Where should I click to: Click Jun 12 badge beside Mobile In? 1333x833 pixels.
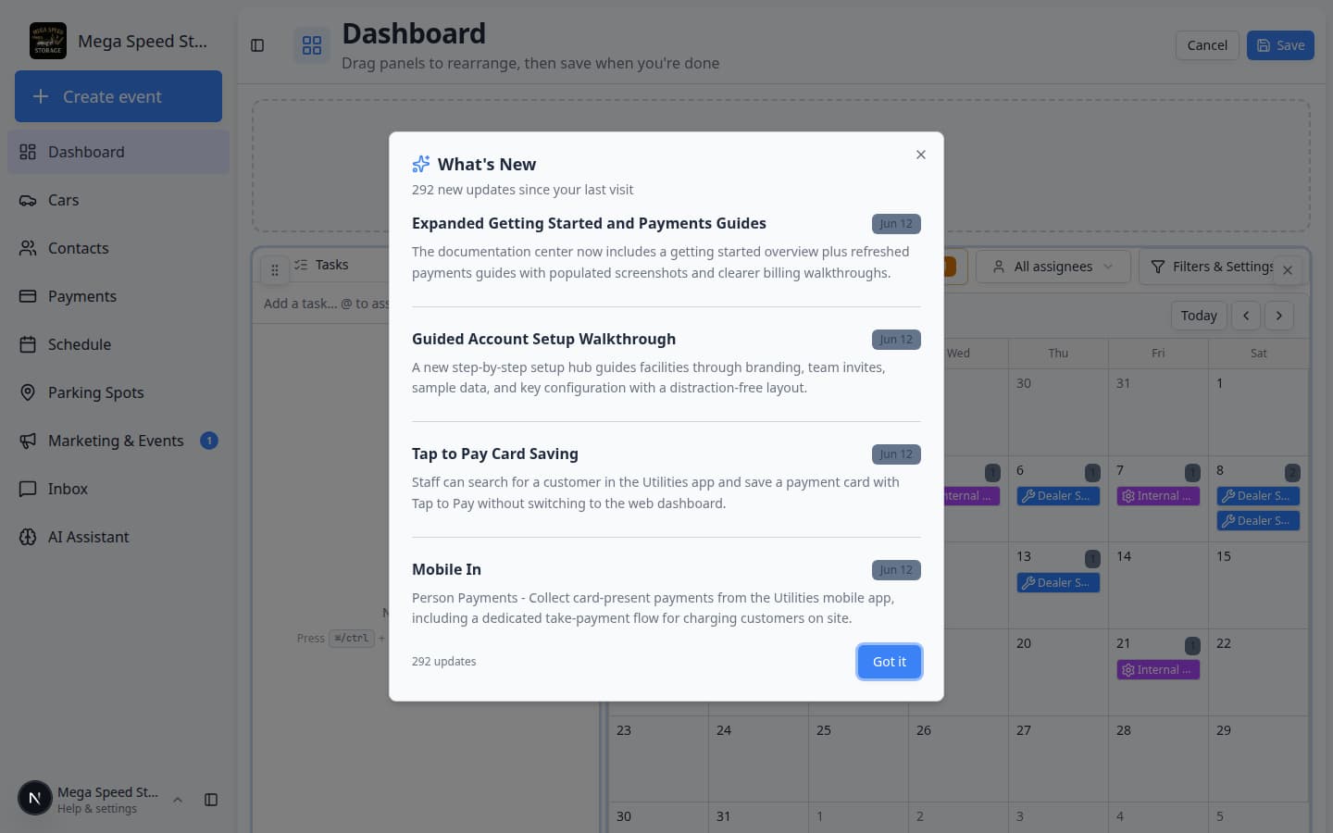pyautogui.click(x=896, y=570)
